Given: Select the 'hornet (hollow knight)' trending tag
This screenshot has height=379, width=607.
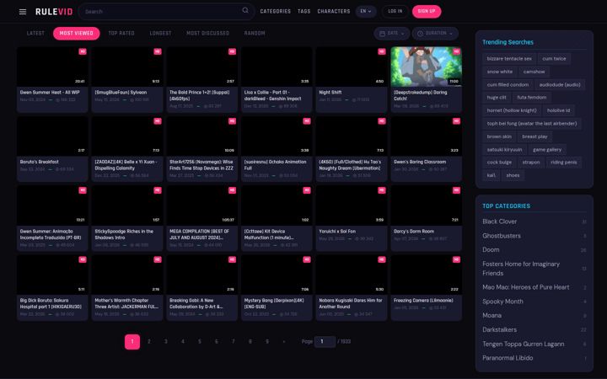Looking at the screenshot, I should point(512,110).
